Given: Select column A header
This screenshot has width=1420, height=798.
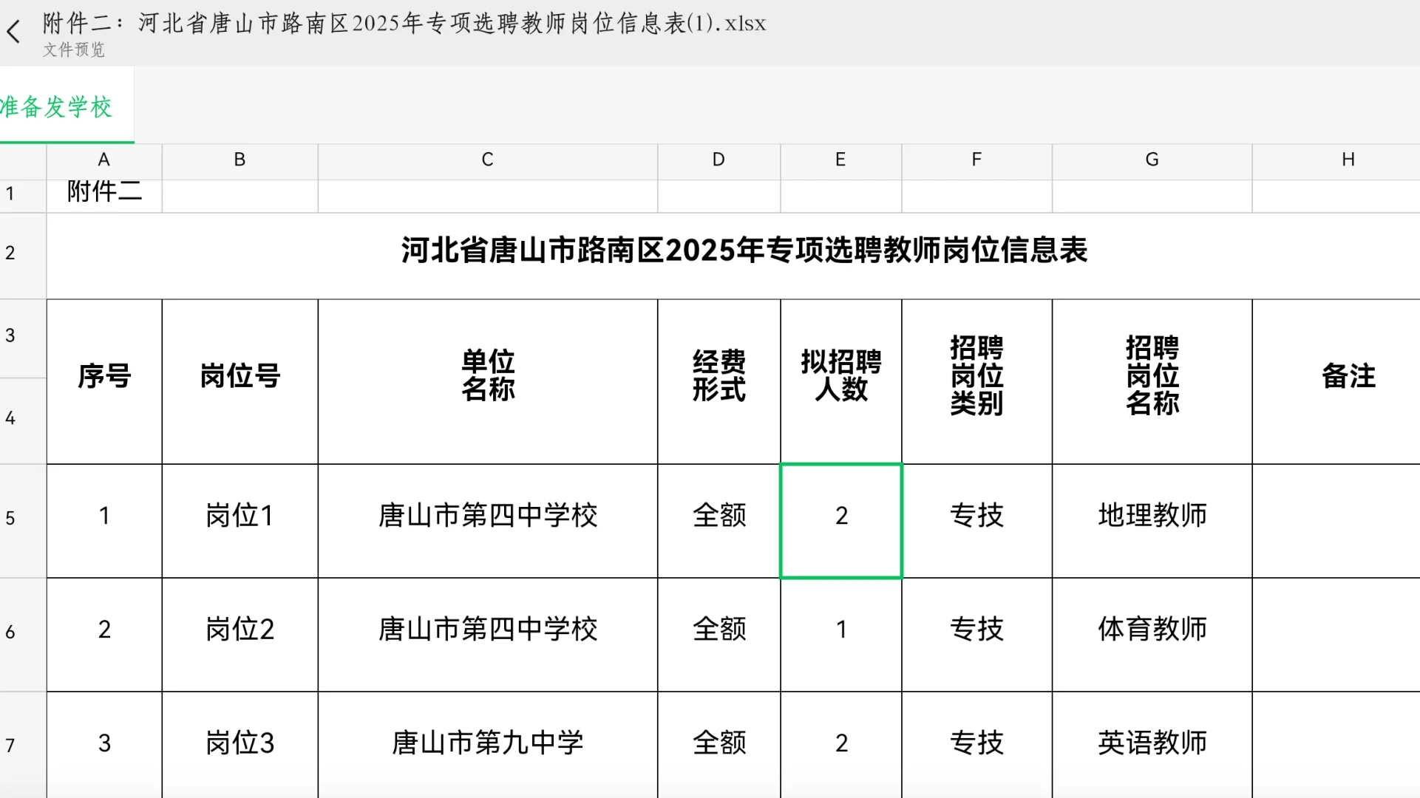Looking at the screenshot, I should tap(104, 160).
